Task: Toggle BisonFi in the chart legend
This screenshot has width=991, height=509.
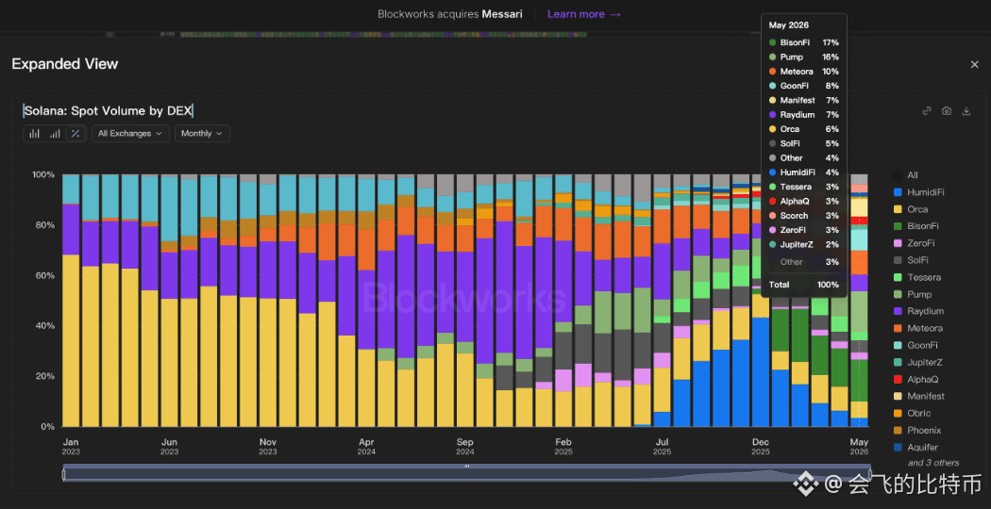Action: (x=915, y=226)
